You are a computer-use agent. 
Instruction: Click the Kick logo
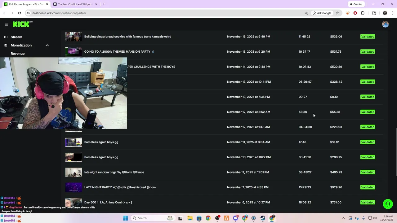pyautogui.click(x=23, y=24)
